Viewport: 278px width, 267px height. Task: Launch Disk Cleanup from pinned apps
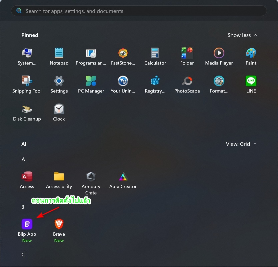click(27, 109)
